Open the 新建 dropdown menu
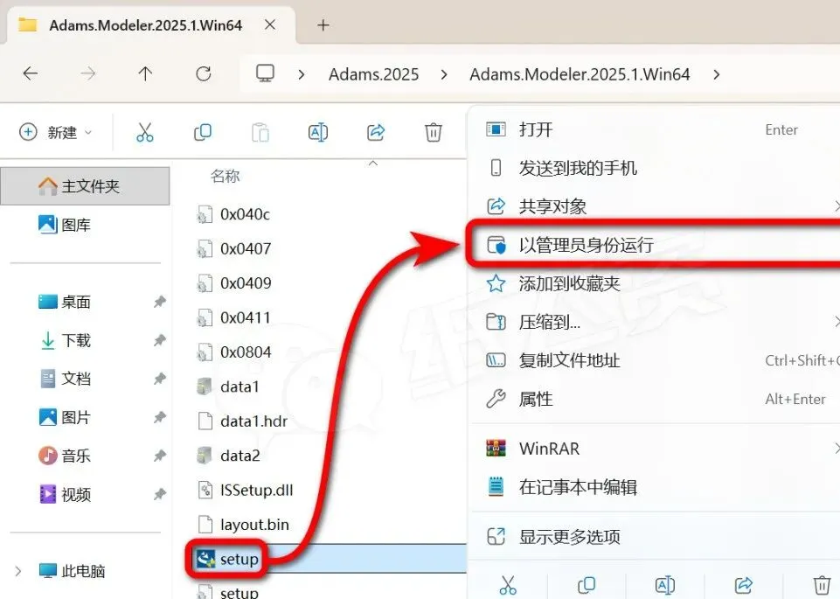840x599 pixels. (56, 132)
